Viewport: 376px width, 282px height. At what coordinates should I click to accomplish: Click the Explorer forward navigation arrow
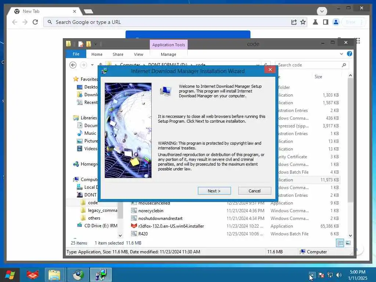click(x=83, y=65)
